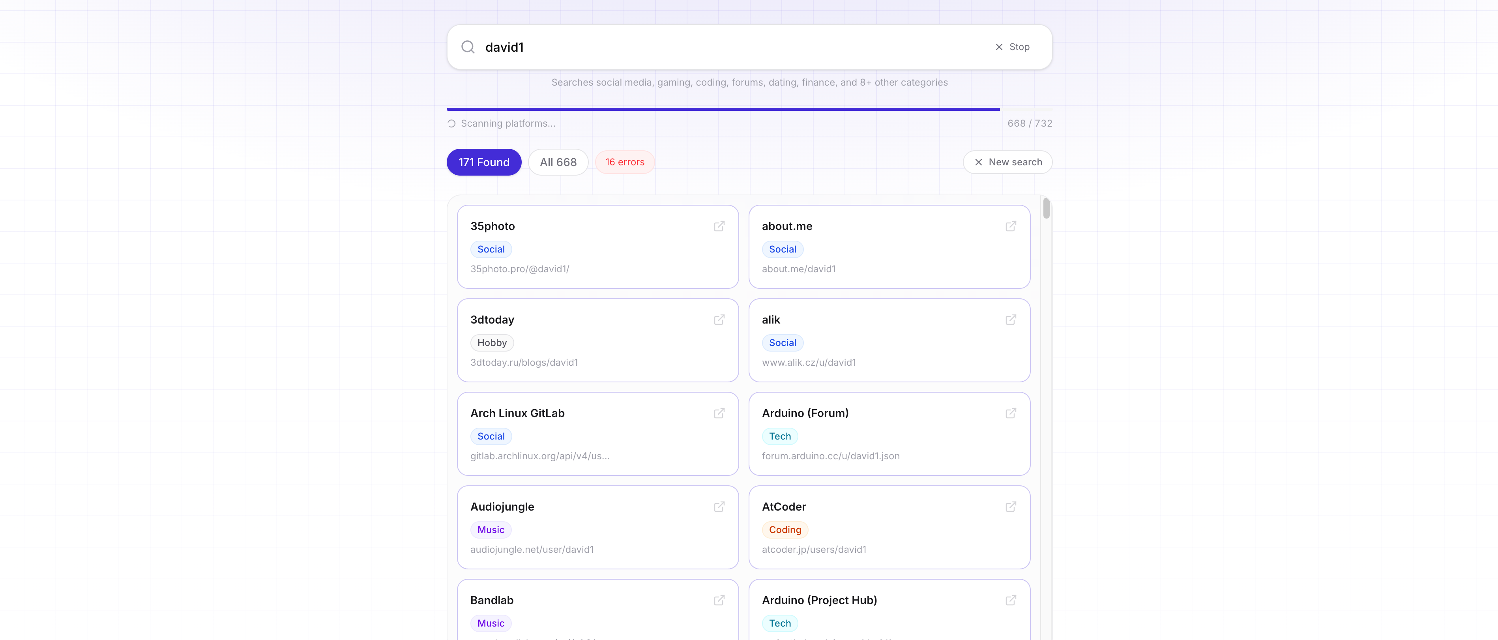Select the 35photo result card title
Viewport: 1498px width, 640px height.
[x=492, y=227]
